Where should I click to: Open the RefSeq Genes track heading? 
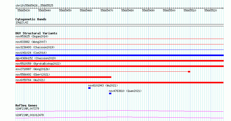(x=26, y=105)
